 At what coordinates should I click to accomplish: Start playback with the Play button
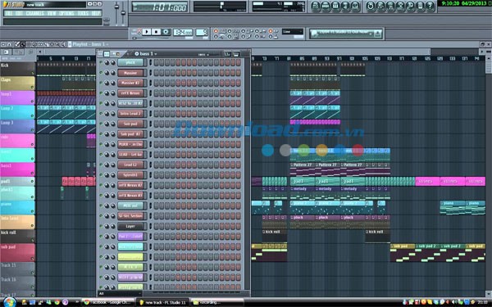click(x=147, y=32)
